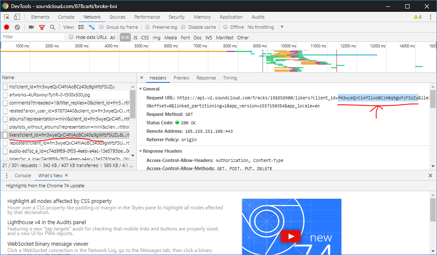Open the Application panel tab

tap(231, 17)
